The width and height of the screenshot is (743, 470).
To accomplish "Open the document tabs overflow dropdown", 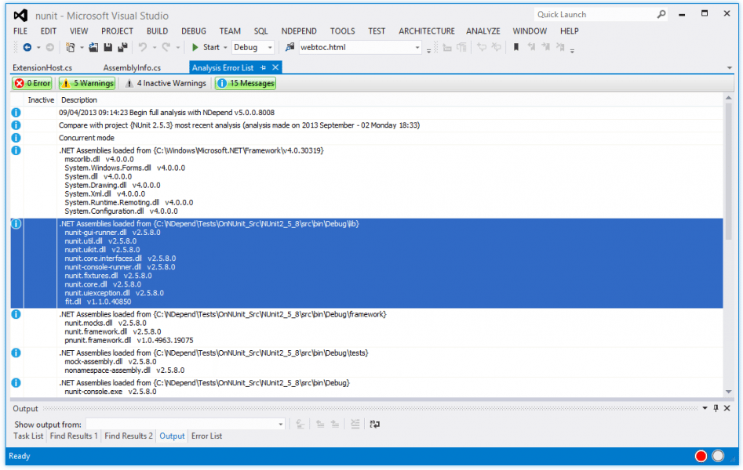I will (729, 68).
